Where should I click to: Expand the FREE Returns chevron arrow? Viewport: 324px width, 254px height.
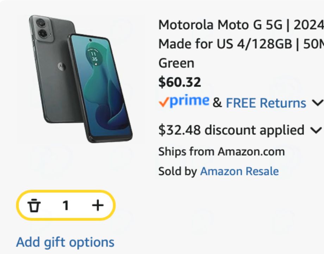point(317,103)
